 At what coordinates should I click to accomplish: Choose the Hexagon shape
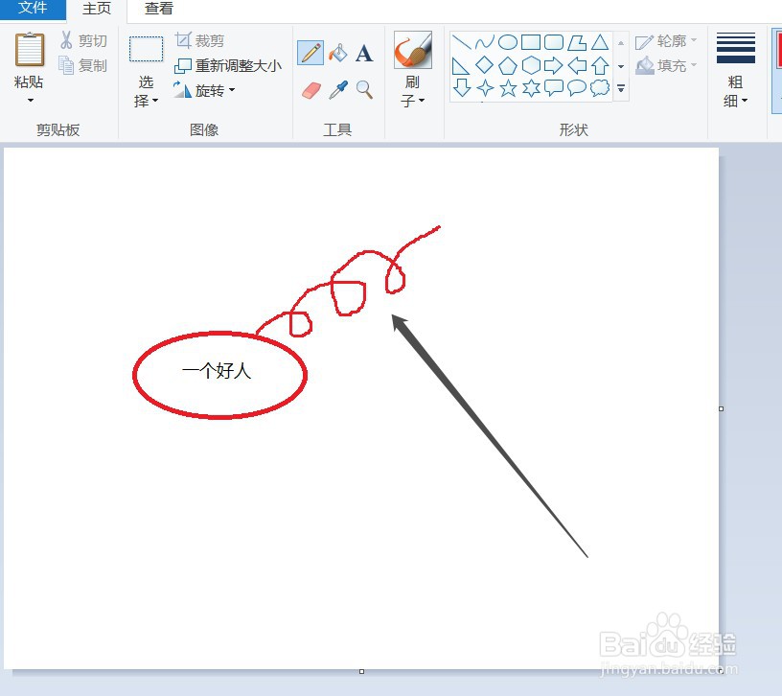pyautogui.click(x=531, y=65)
